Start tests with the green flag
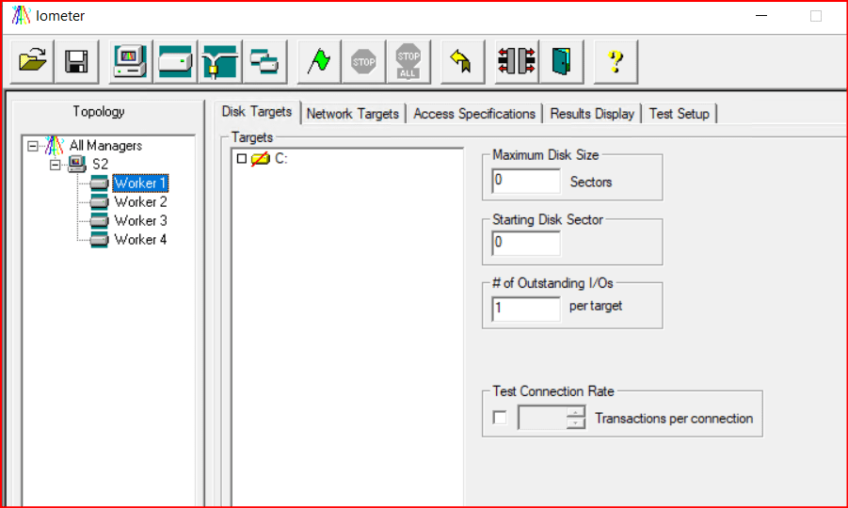Image resolution: width=848 pixels, height=508 pixels. 319,62
